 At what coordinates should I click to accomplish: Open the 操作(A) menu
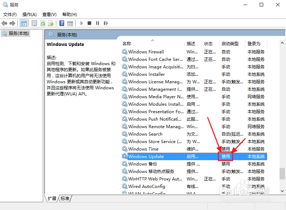(29, 15)
